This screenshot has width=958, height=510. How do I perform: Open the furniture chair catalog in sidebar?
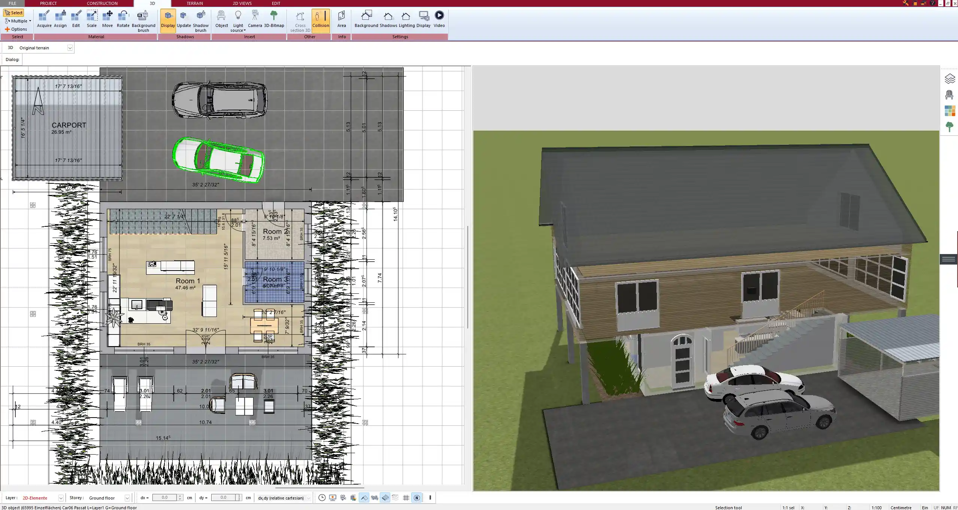pyautogui.click(x=949, y=95)
